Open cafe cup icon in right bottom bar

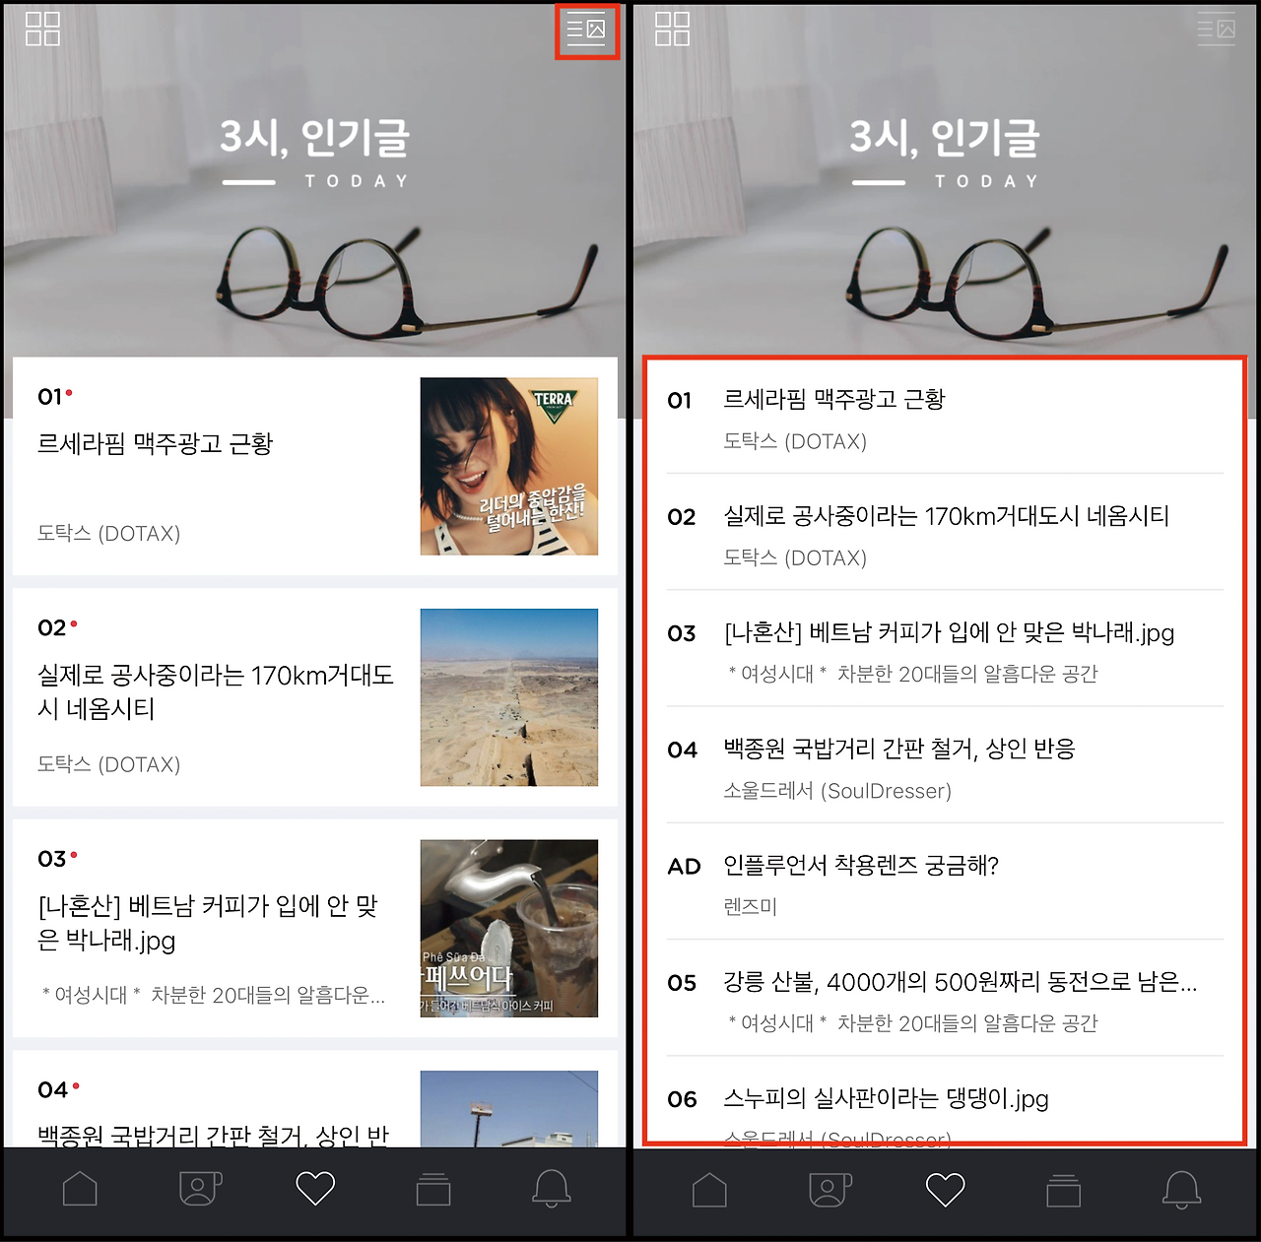pyautogui.click(x=830, y=1189)
